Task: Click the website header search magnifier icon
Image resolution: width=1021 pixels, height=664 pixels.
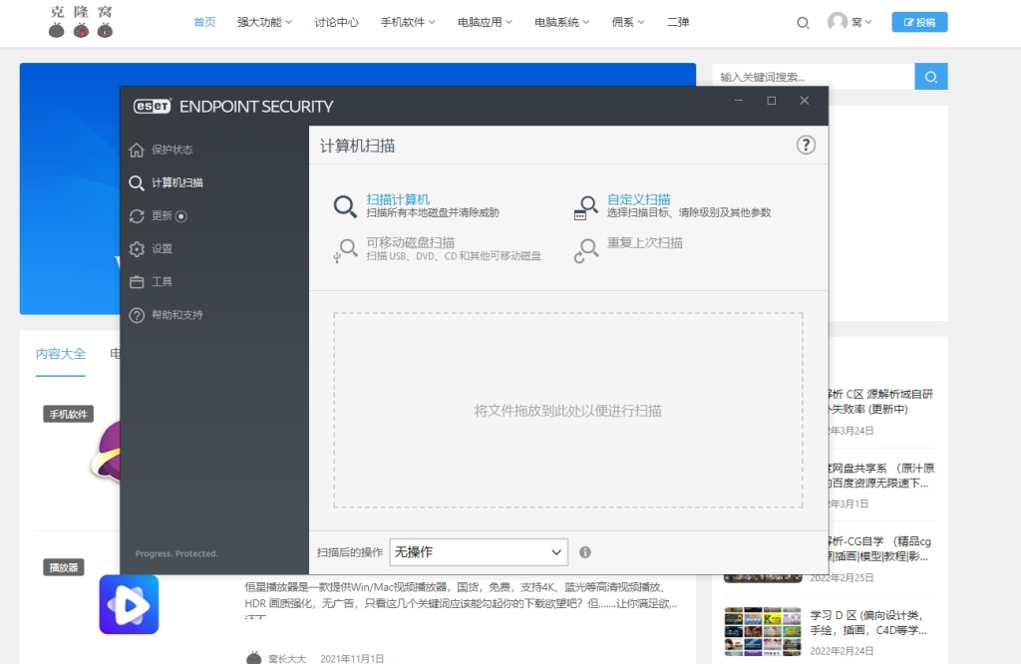Action: 803,23
